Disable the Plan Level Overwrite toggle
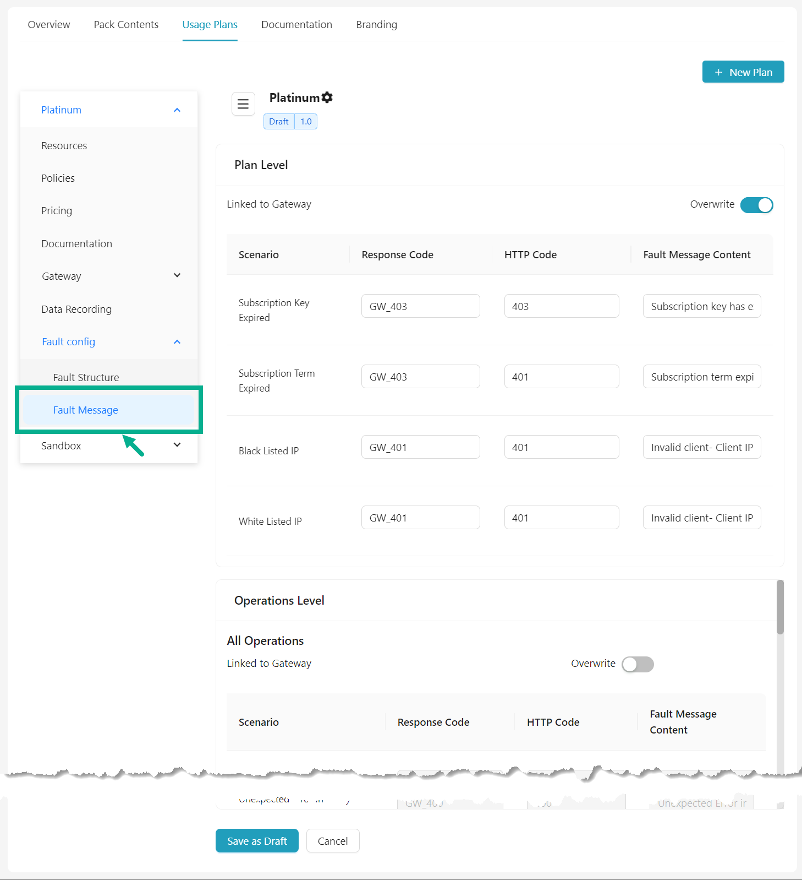Screen dimensions: 802x880 click(x=756, y=205)
